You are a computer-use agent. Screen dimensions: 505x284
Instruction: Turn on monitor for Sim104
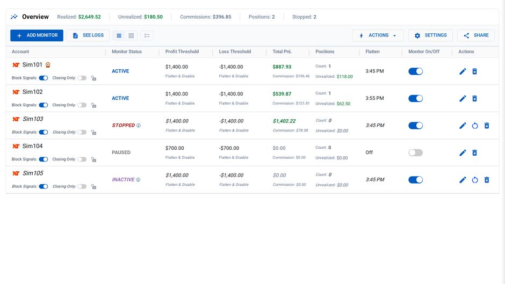415,152
